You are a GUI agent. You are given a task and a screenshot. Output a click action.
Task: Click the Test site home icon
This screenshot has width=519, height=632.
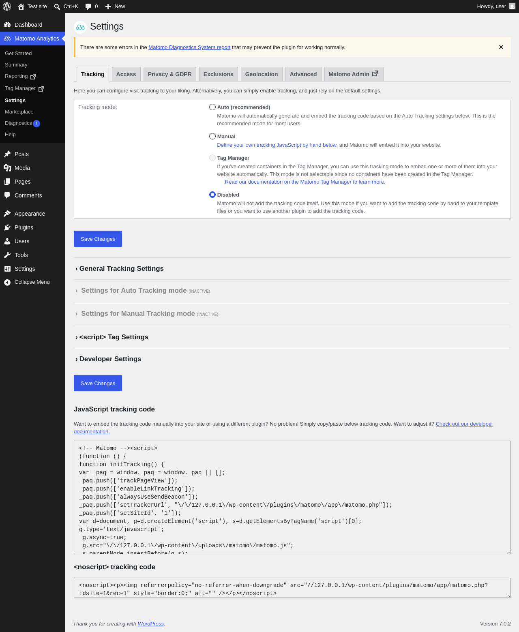[x=21, y=6]
